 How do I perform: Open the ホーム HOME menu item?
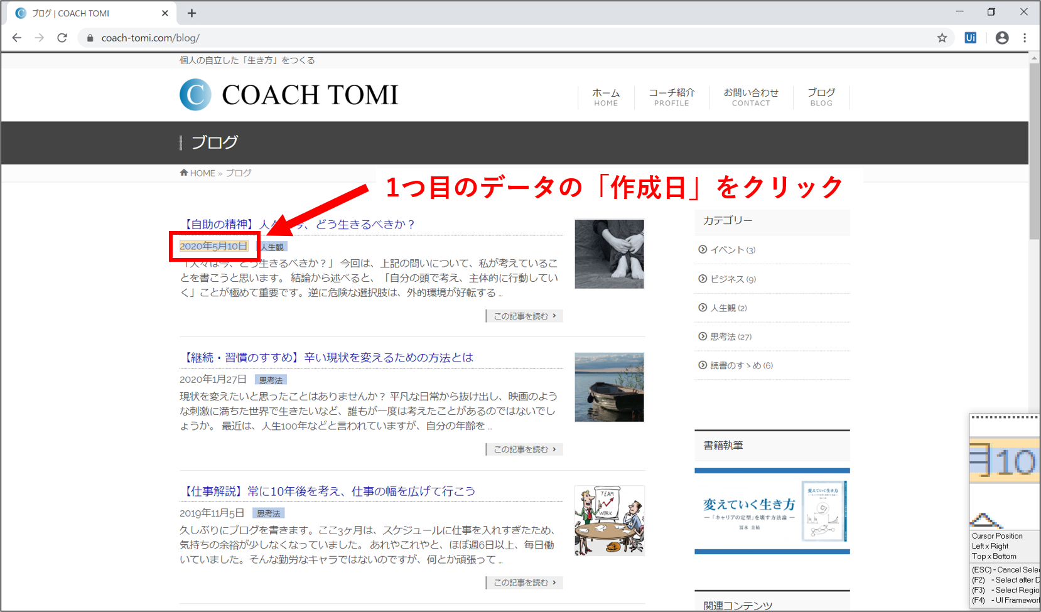pos(606,97)
